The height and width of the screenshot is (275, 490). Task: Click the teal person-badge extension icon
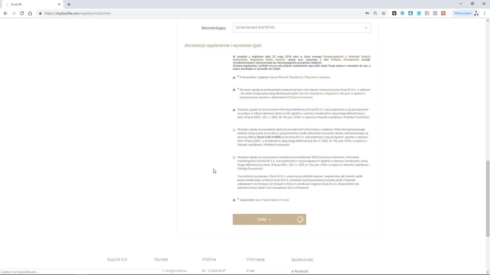(x=410, y=13)
